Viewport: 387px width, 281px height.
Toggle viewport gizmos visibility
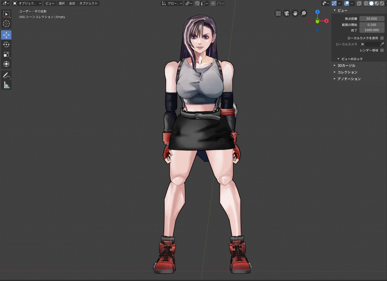334,3
